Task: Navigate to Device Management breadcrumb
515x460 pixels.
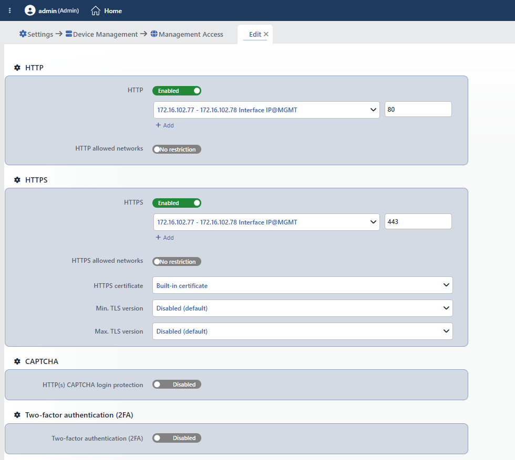Action: click(105, 34)
